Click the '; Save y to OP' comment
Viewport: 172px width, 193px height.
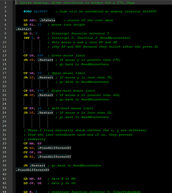[x=61, y=183]
